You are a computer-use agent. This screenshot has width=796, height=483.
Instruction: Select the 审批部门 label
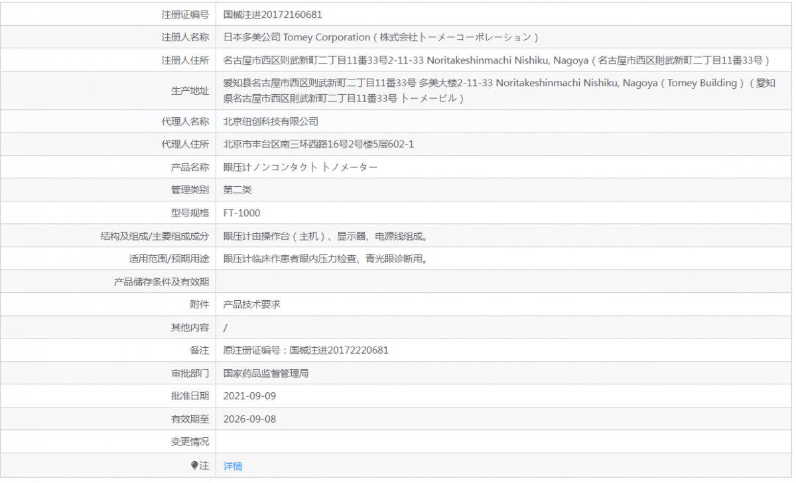tap(190, 373)
